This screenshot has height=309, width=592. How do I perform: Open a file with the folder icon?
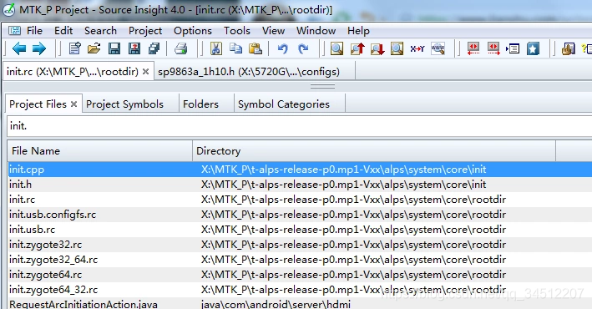click(x=94, y=48)
